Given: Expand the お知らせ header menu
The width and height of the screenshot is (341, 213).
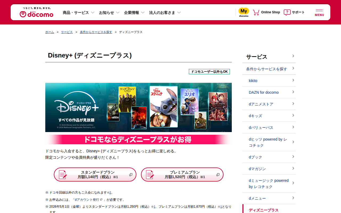Looking at the screenshot, I should click(109, 13).
